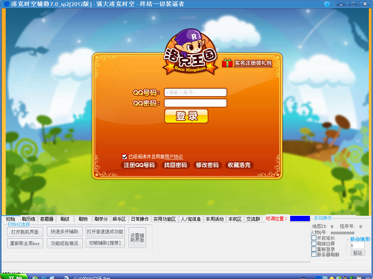Focus the QQ密码 password input field
Screen dimensions: 373x279
coord(196,103)
